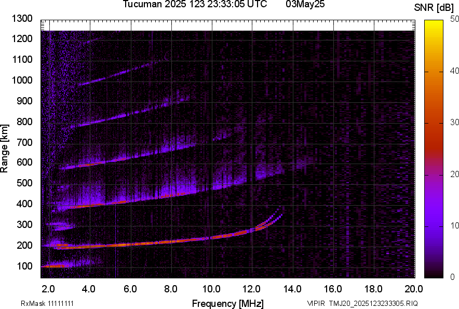
Task: Click the colorbar tick label '0'
Action: coord(453,277)
